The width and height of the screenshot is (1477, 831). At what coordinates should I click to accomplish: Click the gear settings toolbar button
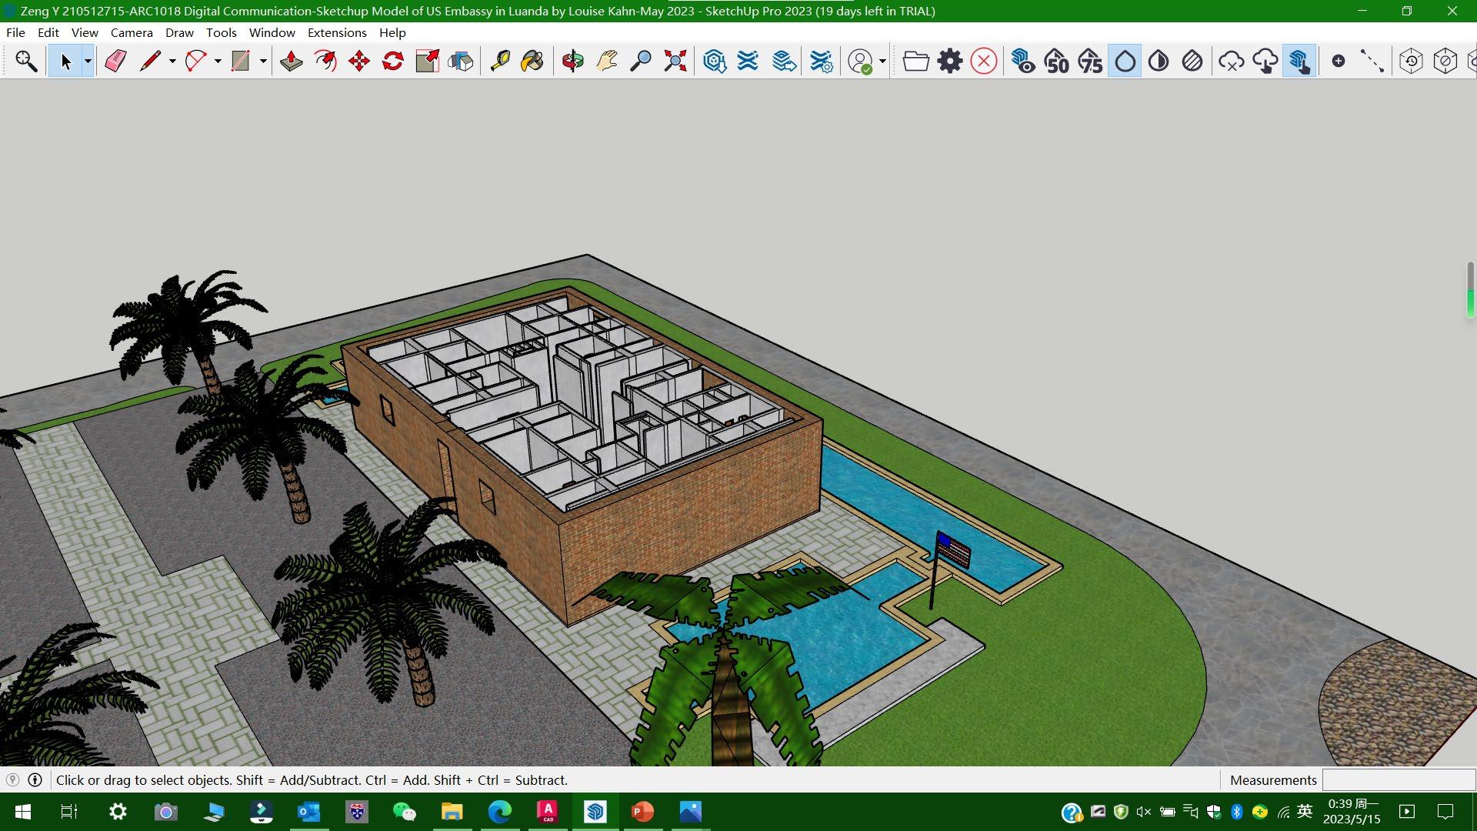click(950, 61)
